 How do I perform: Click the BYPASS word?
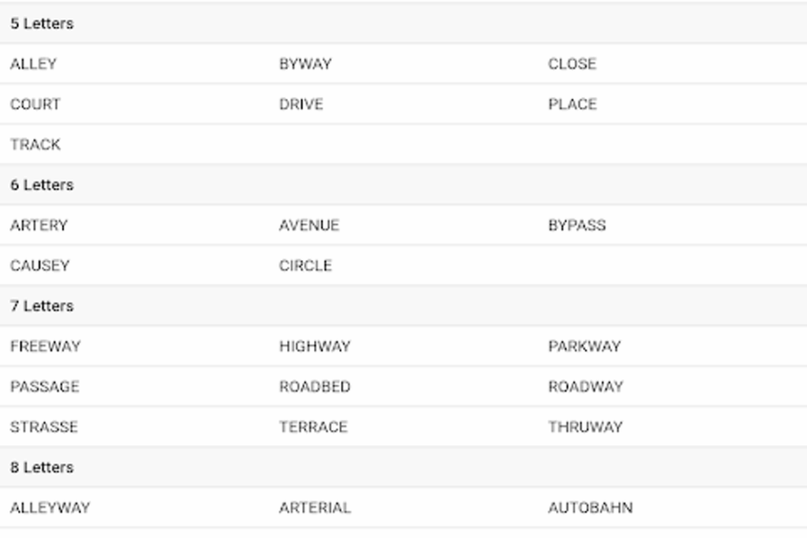pos(577,226)
